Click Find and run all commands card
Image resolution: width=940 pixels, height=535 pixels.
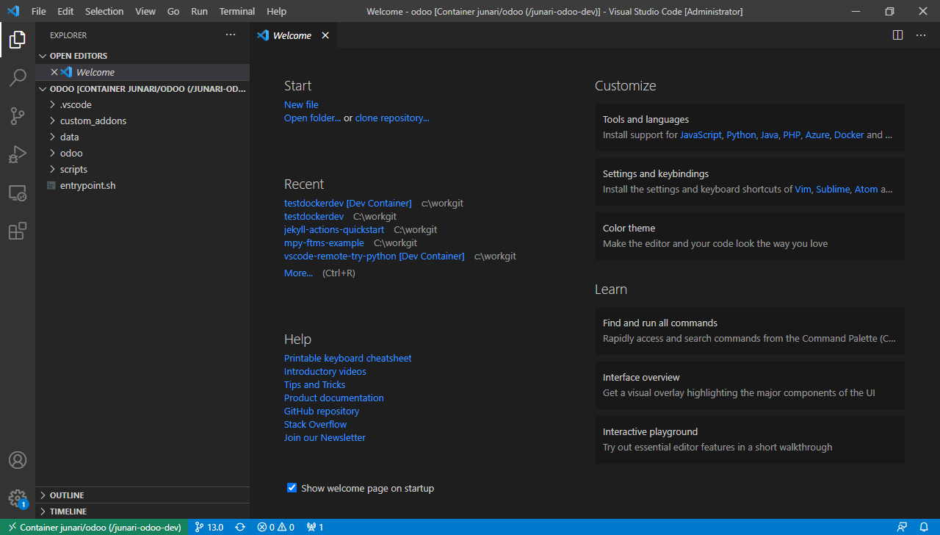point(750,331)
